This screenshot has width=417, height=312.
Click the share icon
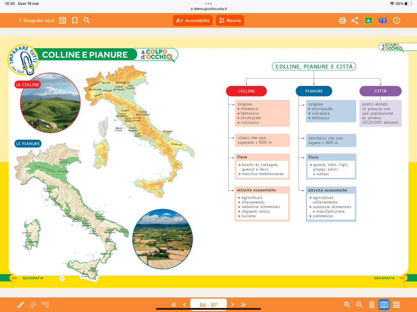(x=355, y=20)
